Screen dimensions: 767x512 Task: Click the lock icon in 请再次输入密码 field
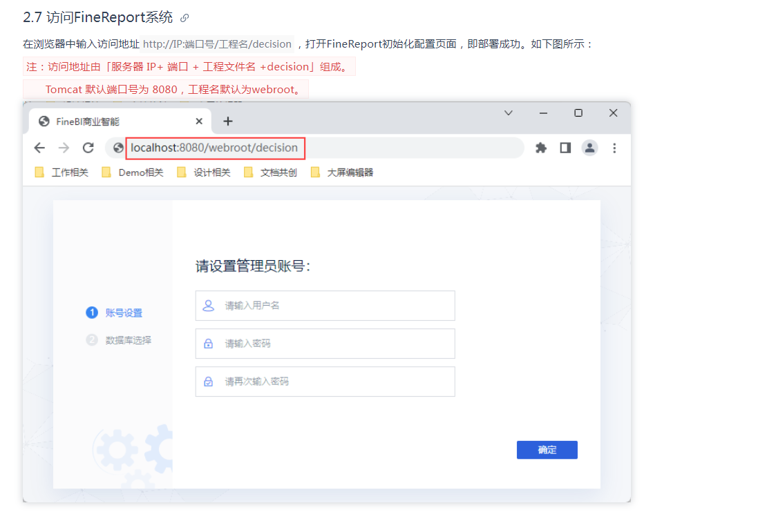pos(209,382)
